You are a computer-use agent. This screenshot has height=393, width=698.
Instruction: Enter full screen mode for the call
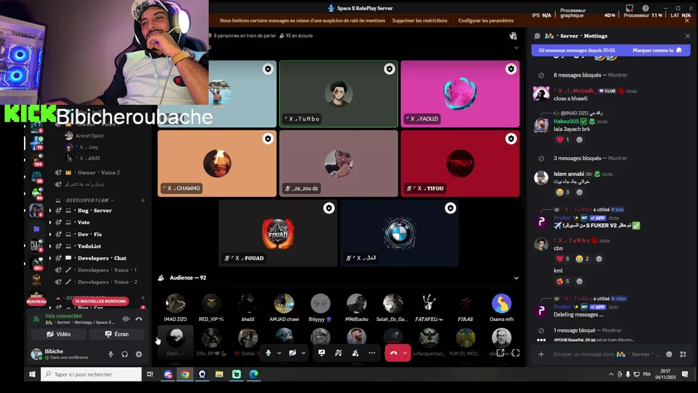click(x=515, y=353)
